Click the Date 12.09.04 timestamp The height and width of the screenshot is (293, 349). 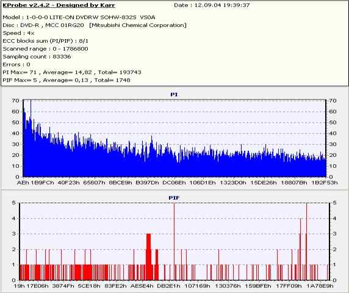coord(212,5)
